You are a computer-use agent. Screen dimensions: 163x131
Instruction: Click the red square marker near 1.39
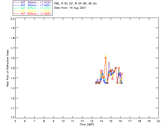(x=112, y=79)
